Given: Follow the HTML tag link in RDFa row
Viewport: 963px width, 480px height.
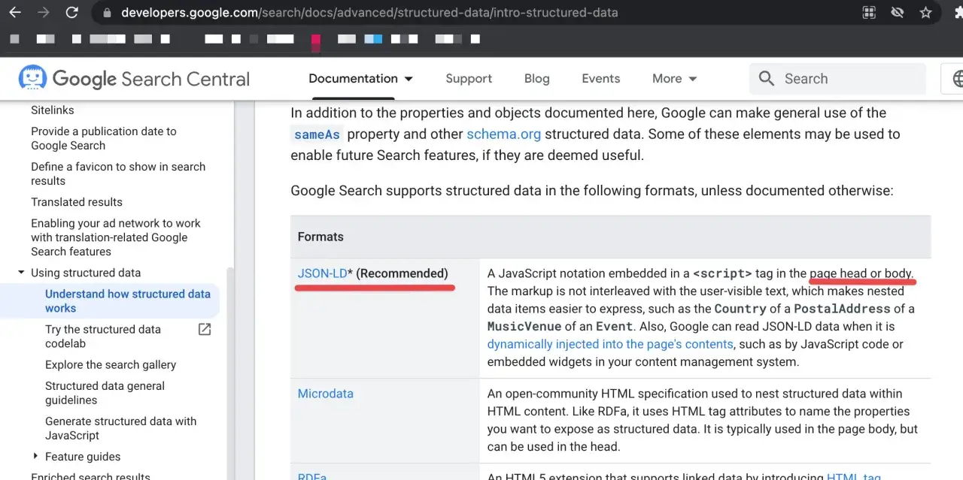Looking at the screenshot, I should [x=854, y=476].
